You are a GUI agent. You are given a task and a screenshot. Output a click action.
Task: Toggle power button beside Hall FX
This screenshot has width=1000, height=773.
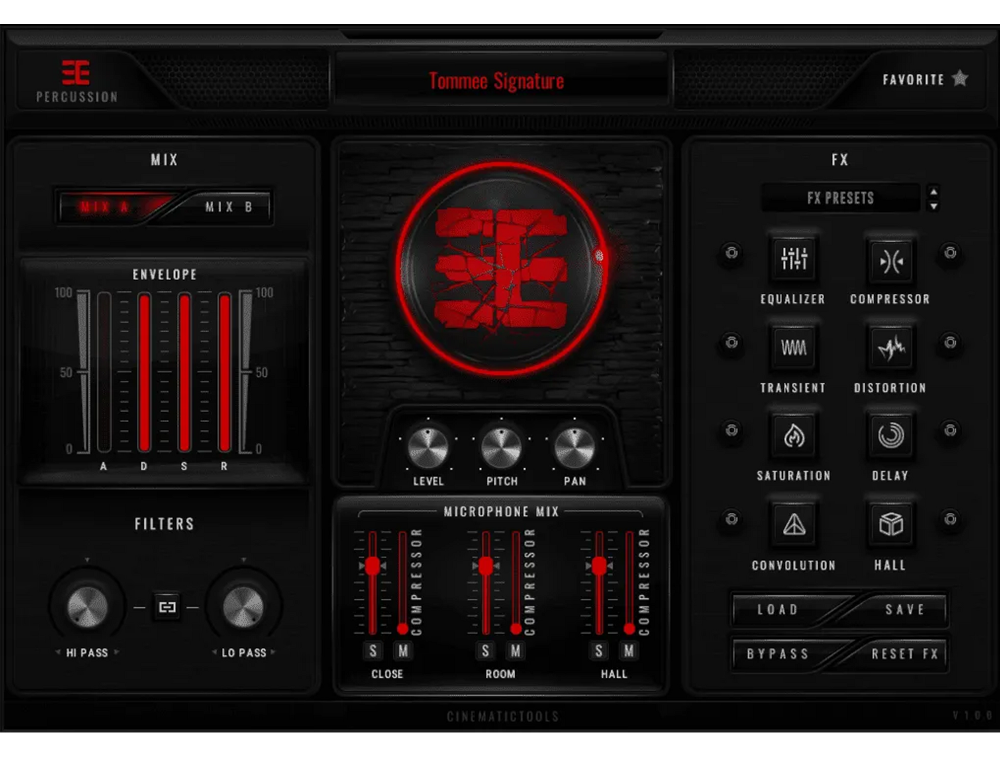(x=950, y=519)
